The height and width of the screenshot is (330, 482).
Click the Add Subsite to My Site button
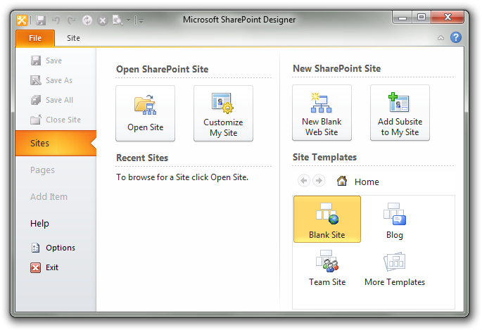pos(400,113)
